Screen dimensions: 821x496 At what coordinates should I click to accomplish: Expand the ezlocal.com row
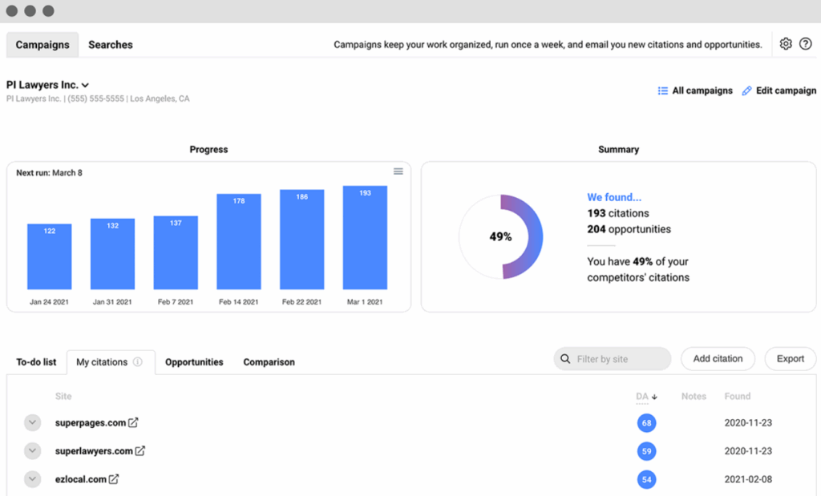pyautogui.click(x=32, y=479)
